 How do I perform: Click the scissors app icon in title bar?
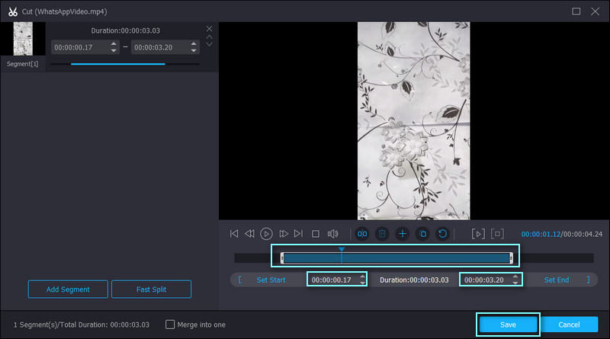13,11
